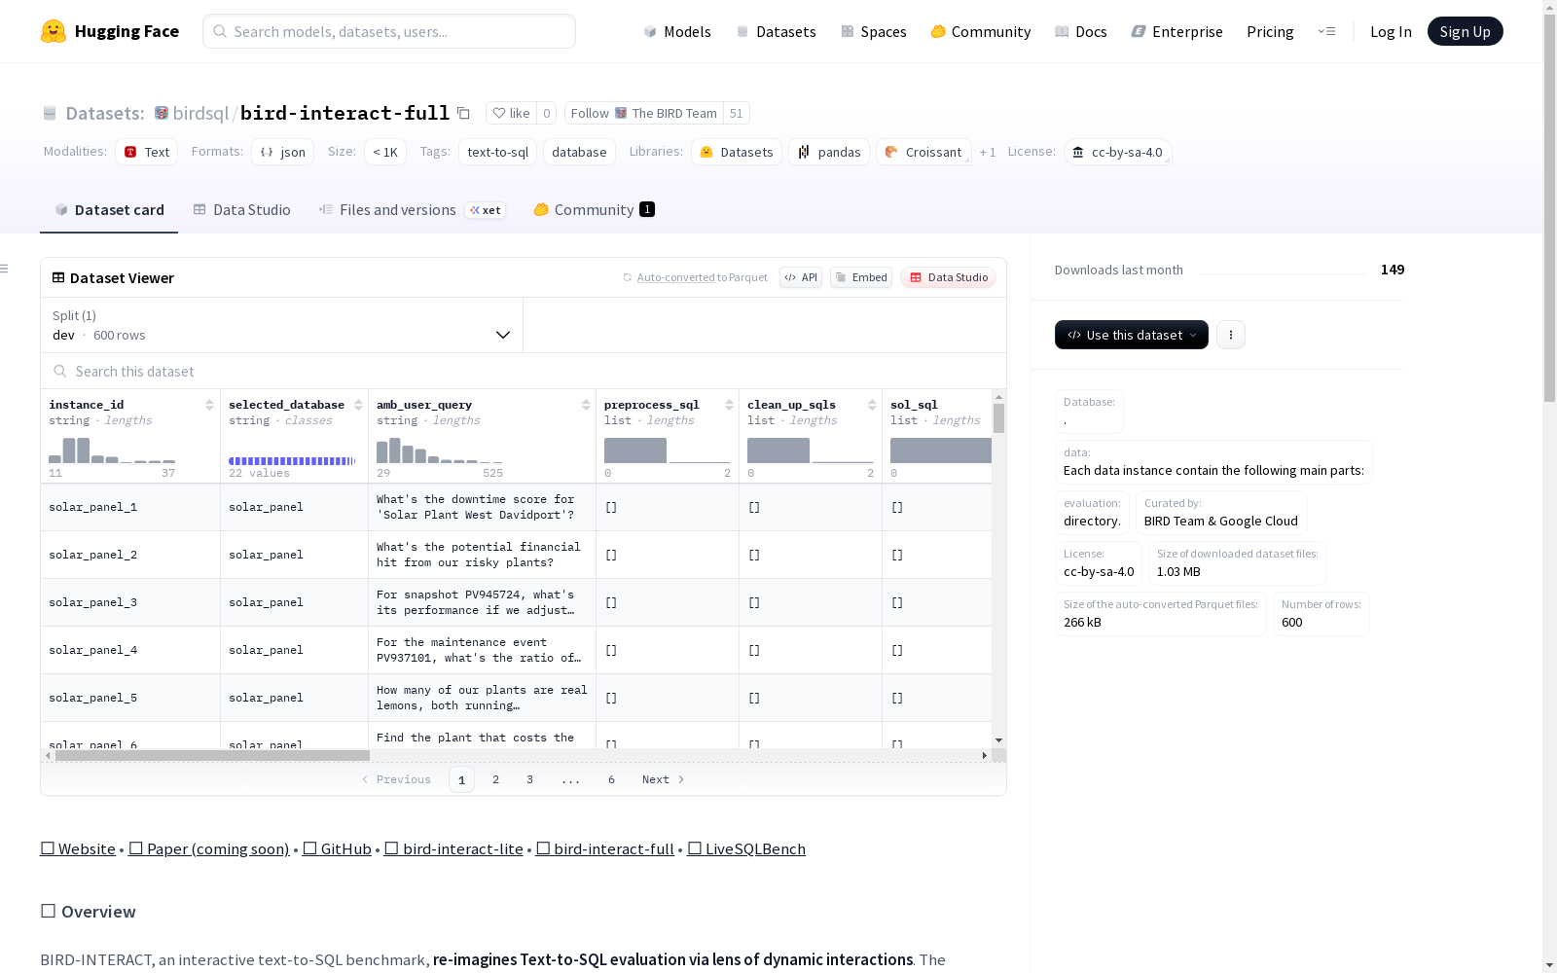This screenshot has width=1557, height=973.
Task: Open Data Studio from the viewer header
Action: 949,277
